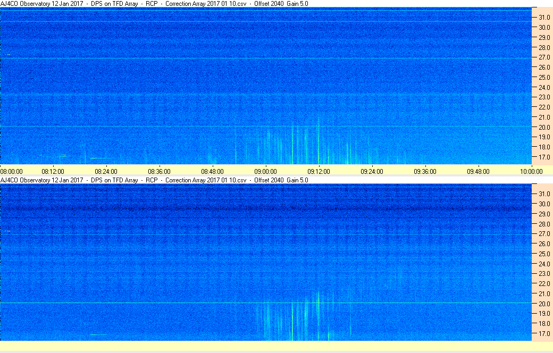Select 17.0 frequency label on lower spectrogram
The image size is (553, 353).
(544, 334)
